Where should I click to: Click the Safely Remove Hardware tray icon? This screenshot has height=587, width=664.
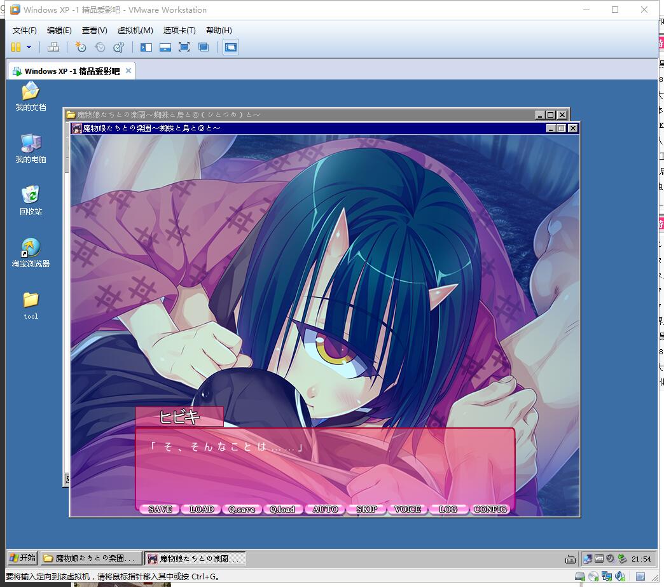(622, 559)
